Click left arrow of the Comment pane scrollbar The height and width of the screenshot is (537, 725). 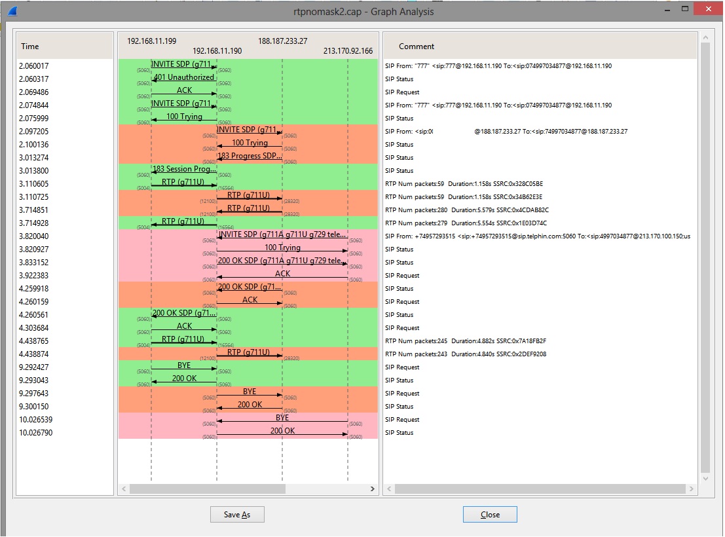[x=389, y=489]
